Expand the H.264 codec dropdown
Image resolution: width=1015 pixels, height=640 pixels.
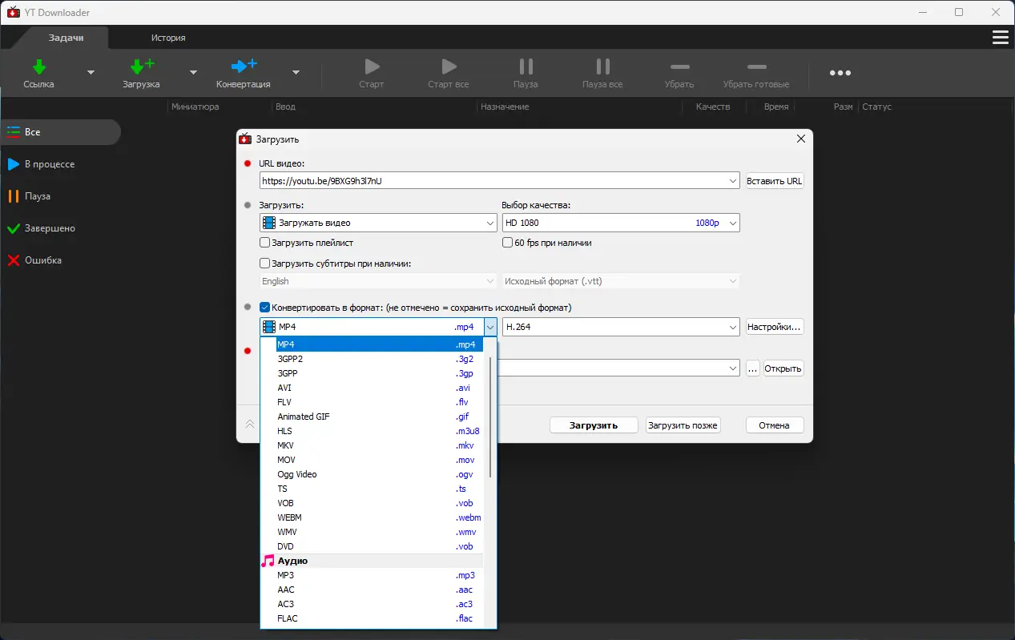(620, 327)
